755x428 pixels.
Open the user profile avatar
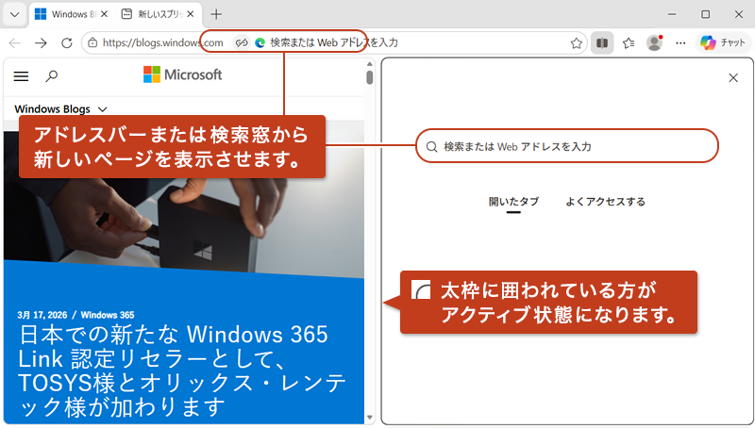pos(654,42)
